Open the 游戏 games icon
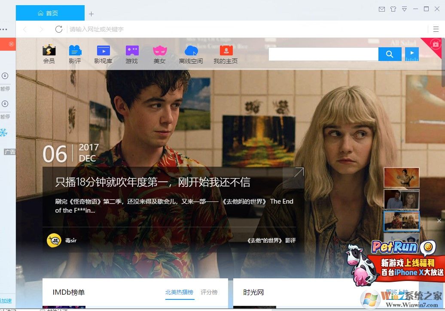Image resolution: width=445 pixels, height=311 pixels. (x=132, y=54)
